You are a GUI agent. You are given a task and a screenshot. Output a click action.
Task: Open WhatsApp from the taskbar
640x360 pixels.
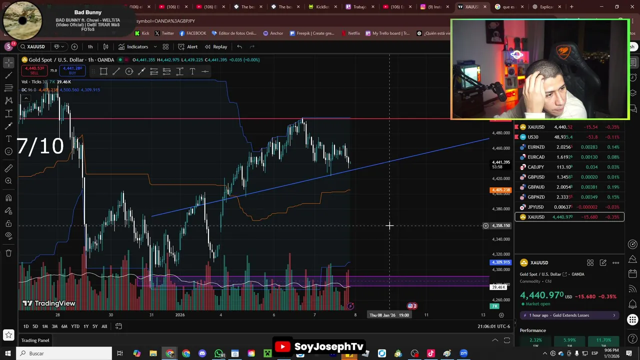218,353
